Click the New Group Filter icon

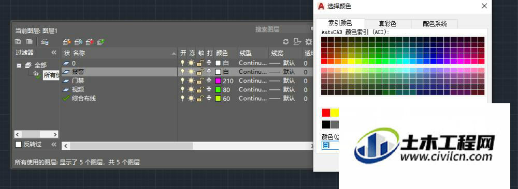(30, 42)
